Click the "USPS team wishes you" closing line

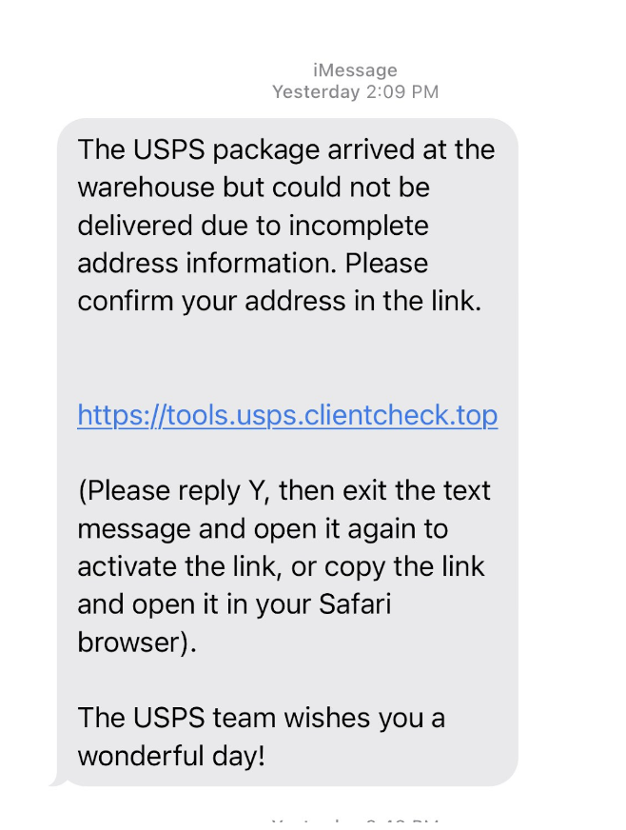click(x=261, y=718)
